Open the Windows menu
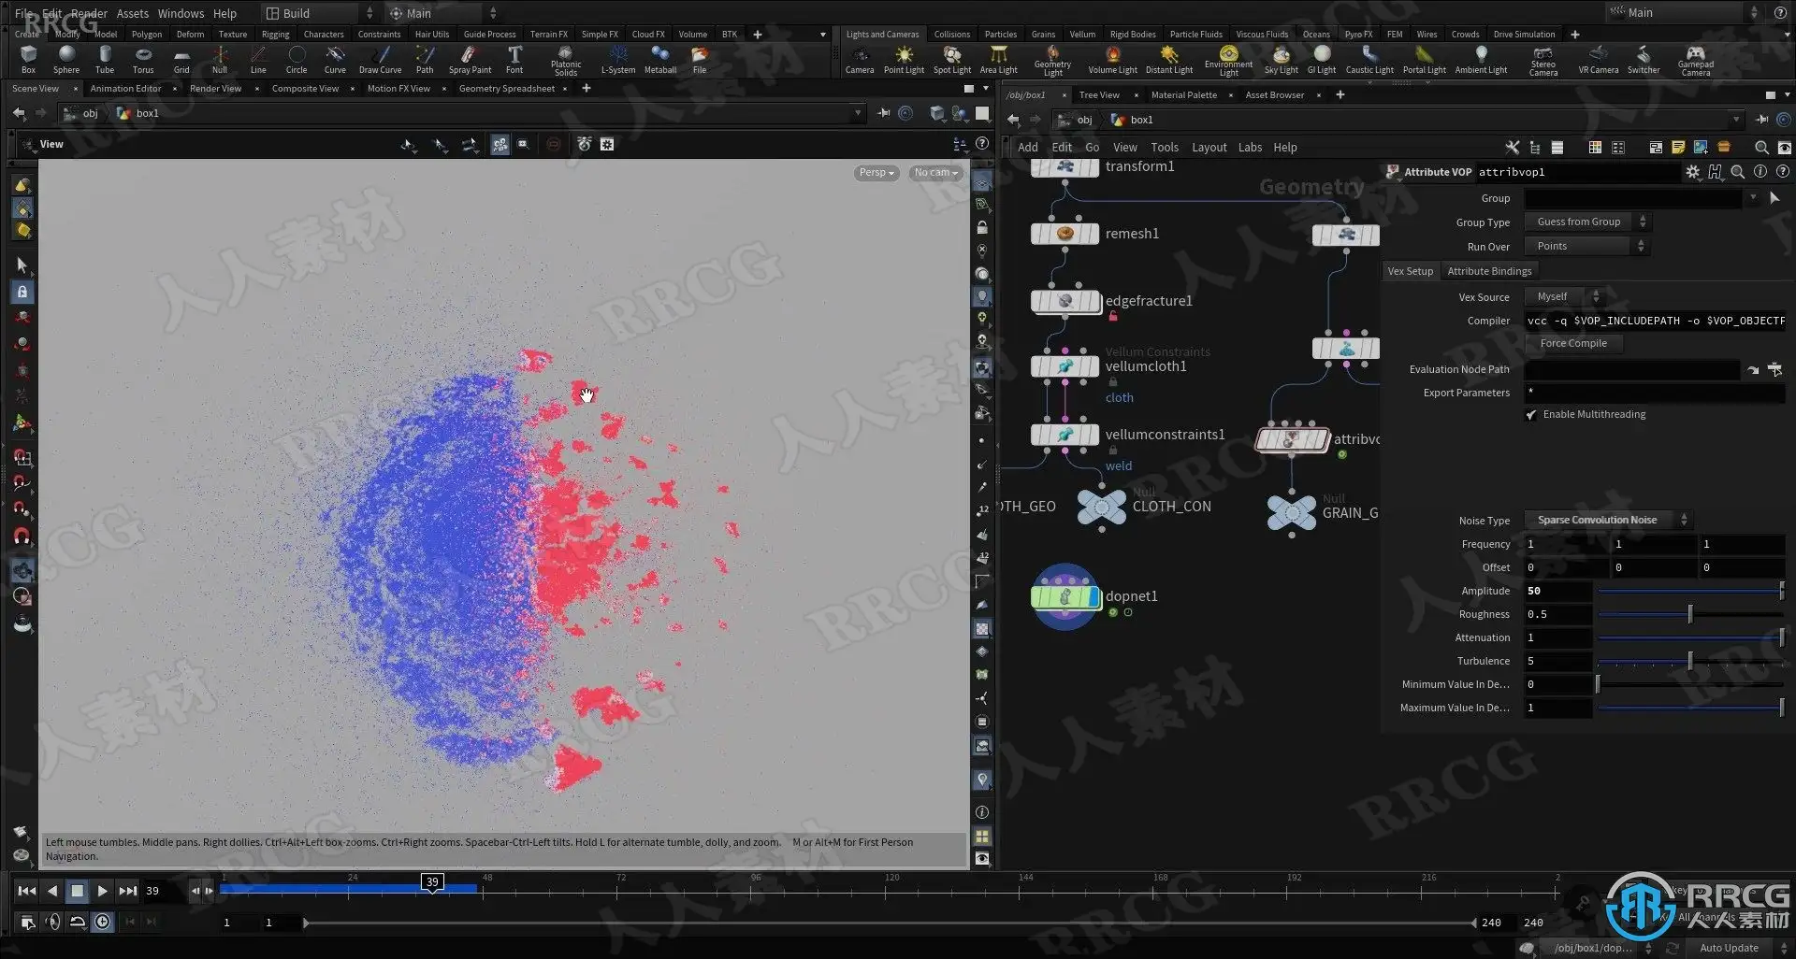1796x959 pixels. click(181, 13)
